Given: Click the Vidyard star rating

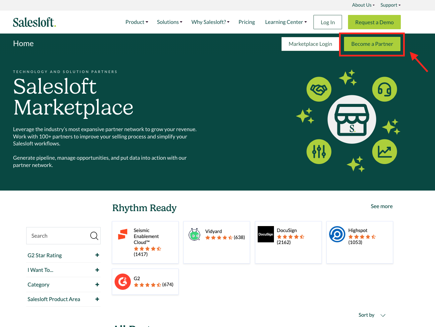Looking at the screenshot, I should point(219,238).
